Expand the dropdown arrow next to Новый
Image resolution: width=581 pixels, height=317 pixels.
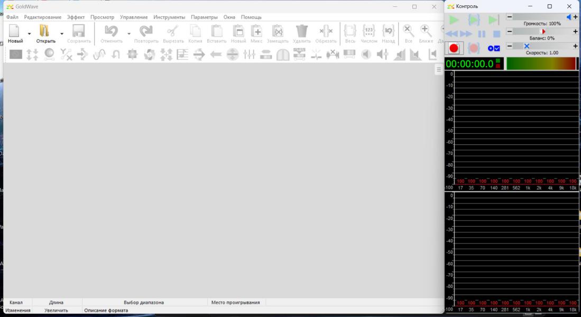[x=29, y=33]
